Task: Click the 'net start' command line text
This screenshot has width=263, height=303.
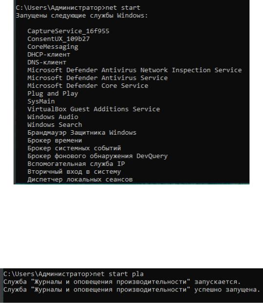Action: (x=123, y=8)
